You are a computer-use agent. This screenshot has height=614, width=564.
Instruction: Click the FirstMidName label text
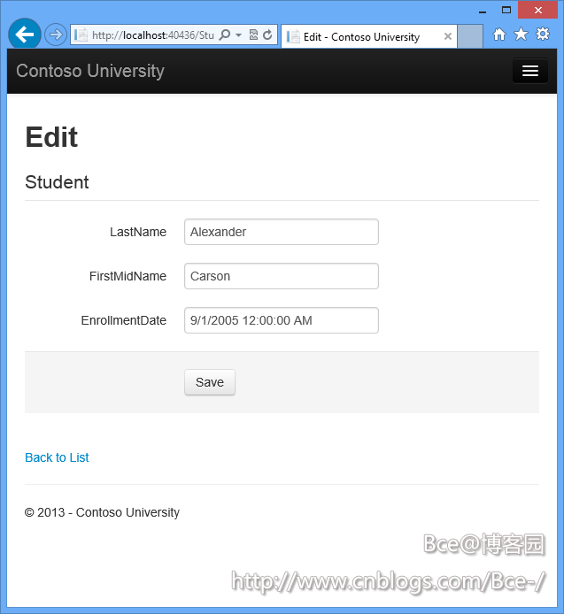coord(127,276)
